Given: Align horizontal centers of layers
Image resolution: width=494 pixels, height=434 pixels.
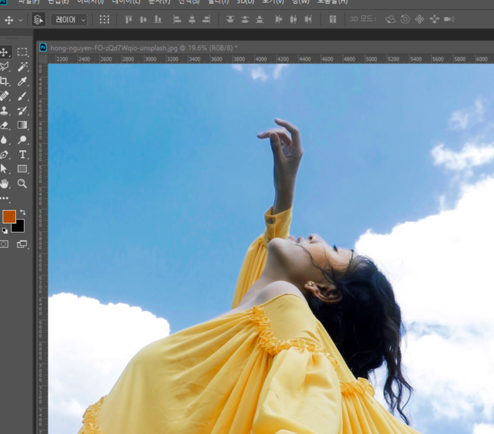Looking at the screenshot, I should coord(192,20).
